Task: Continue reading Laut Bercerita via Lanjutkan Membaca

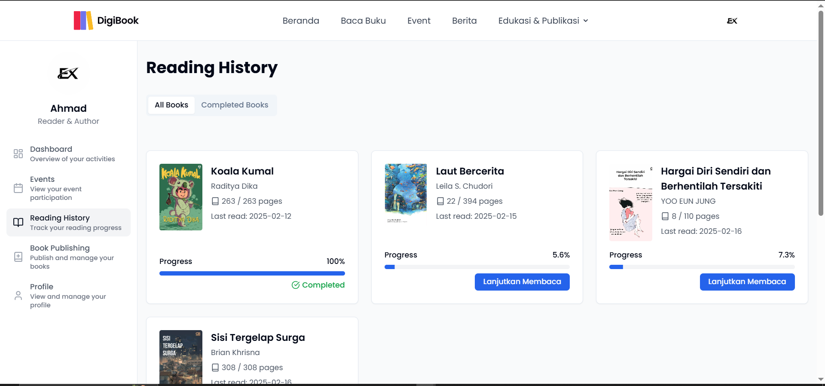Action: pyautogui.click(x=522, y=282)
